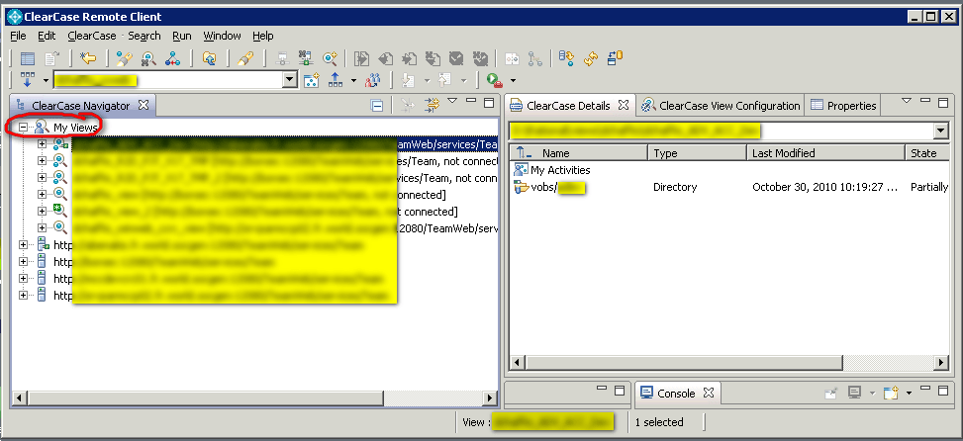Open the run external tools dropdown arrow

pos(513,80)
